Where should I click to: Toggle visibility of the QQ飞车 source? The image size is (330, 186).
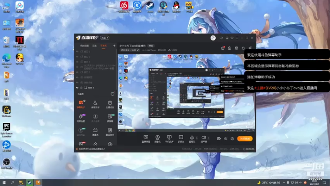[x=77, y=67]
